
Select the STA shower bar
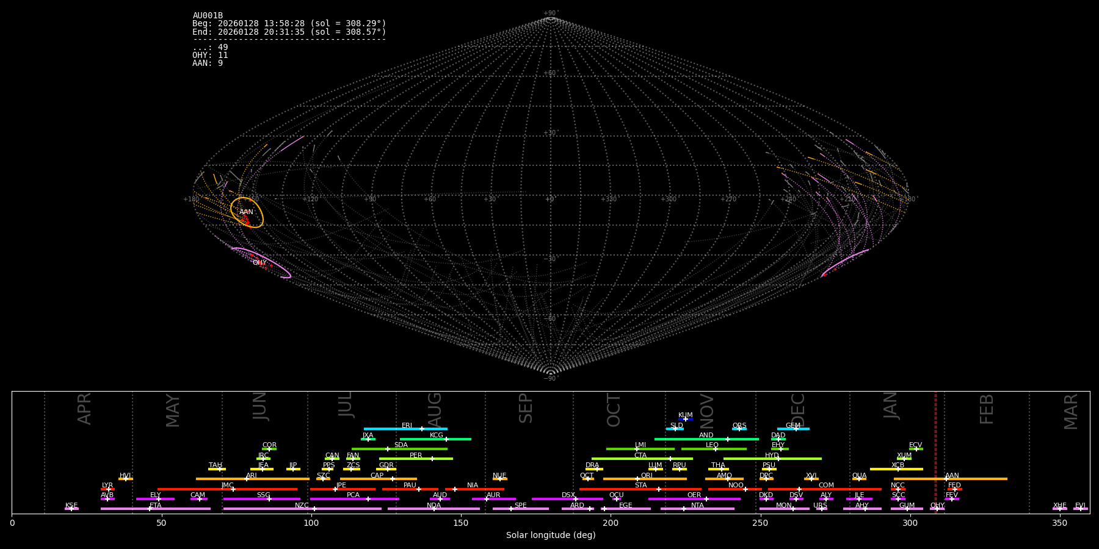(x=640, y=489)
